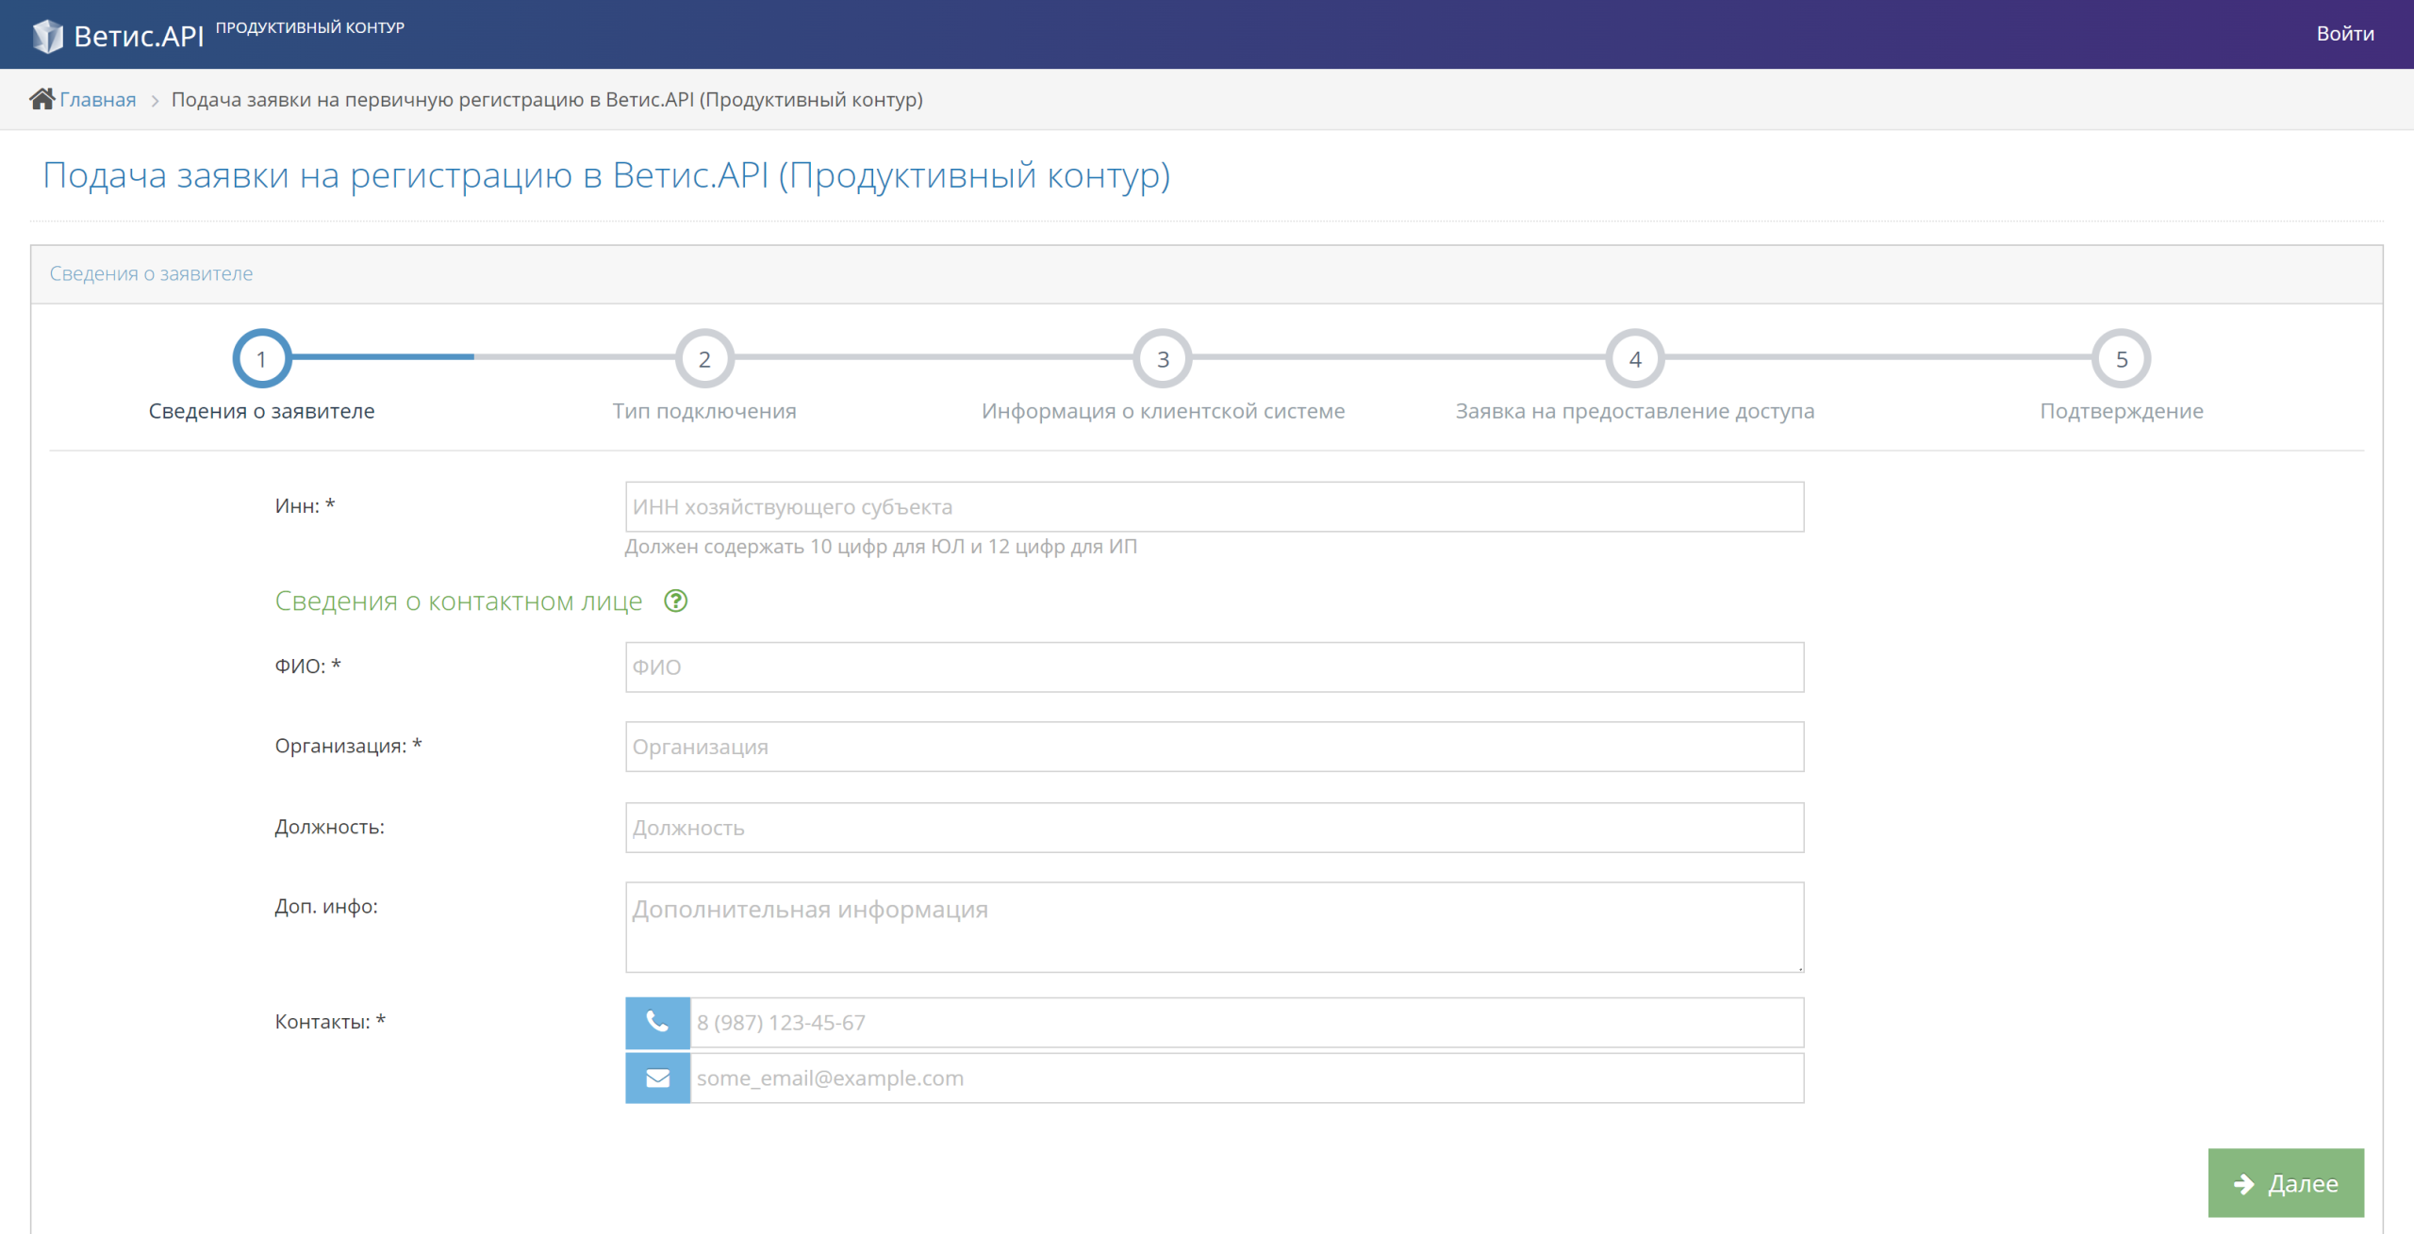The image size is (2414, 1234).
Task: Click the phone icon beside contacts field
Action: coord(657,1022)
